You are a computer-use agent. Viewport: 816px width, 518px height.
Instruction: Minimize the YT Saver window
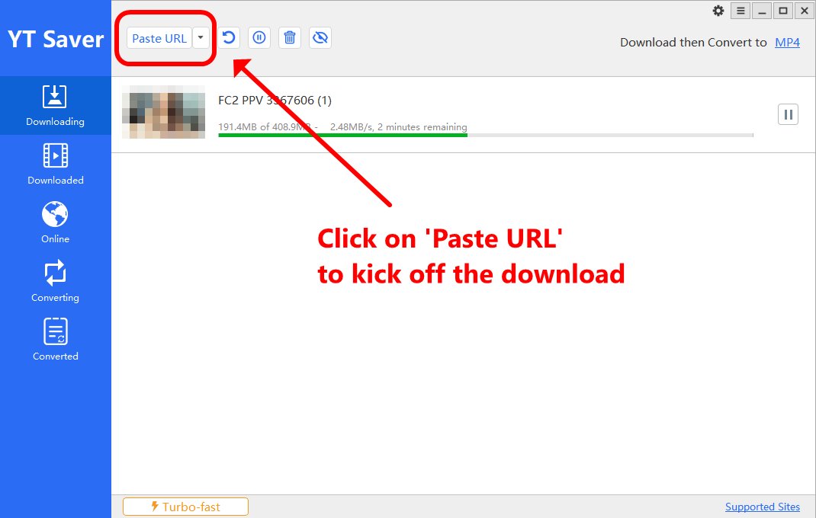click(x=762, y=11)
